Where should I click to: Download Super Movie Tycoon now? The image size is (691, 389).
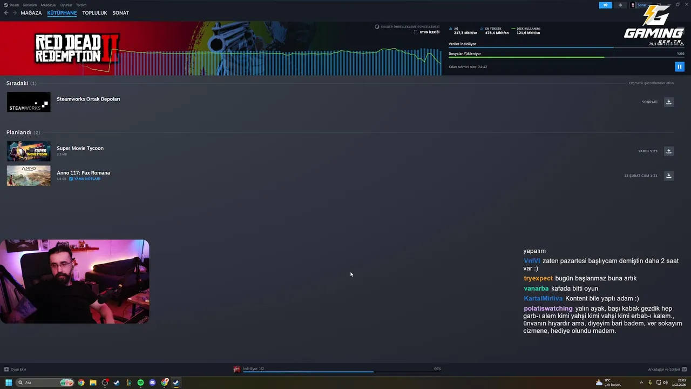[x=668, y=151]
